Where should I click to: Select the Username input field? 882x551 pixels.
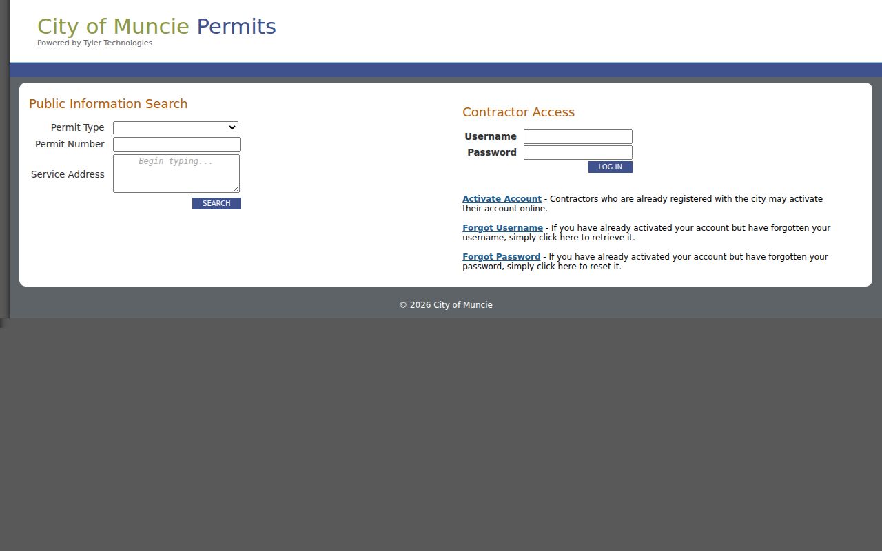coord(578,136)
